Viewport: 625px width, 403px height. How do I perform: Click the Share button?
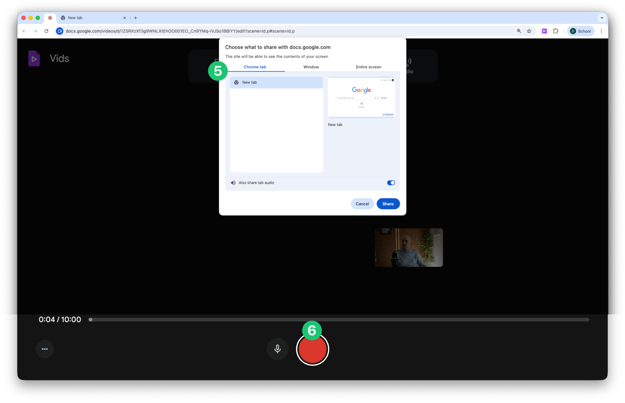pos(388,204)
